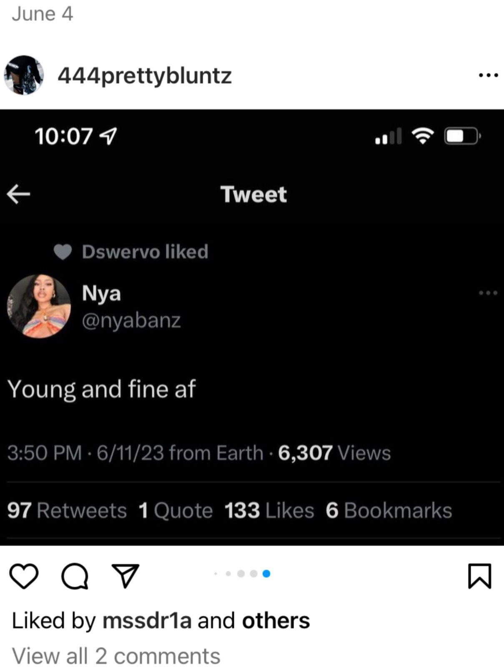Image resolution: width=504 pixels, height=672 pixels.
Task: Open the 1 Quote list
Action: 176,511
